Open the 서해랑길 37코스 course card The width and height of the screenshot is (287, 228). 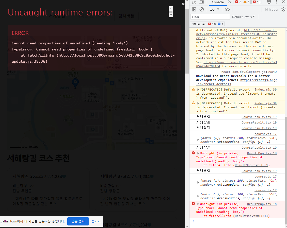pos(136,190)
